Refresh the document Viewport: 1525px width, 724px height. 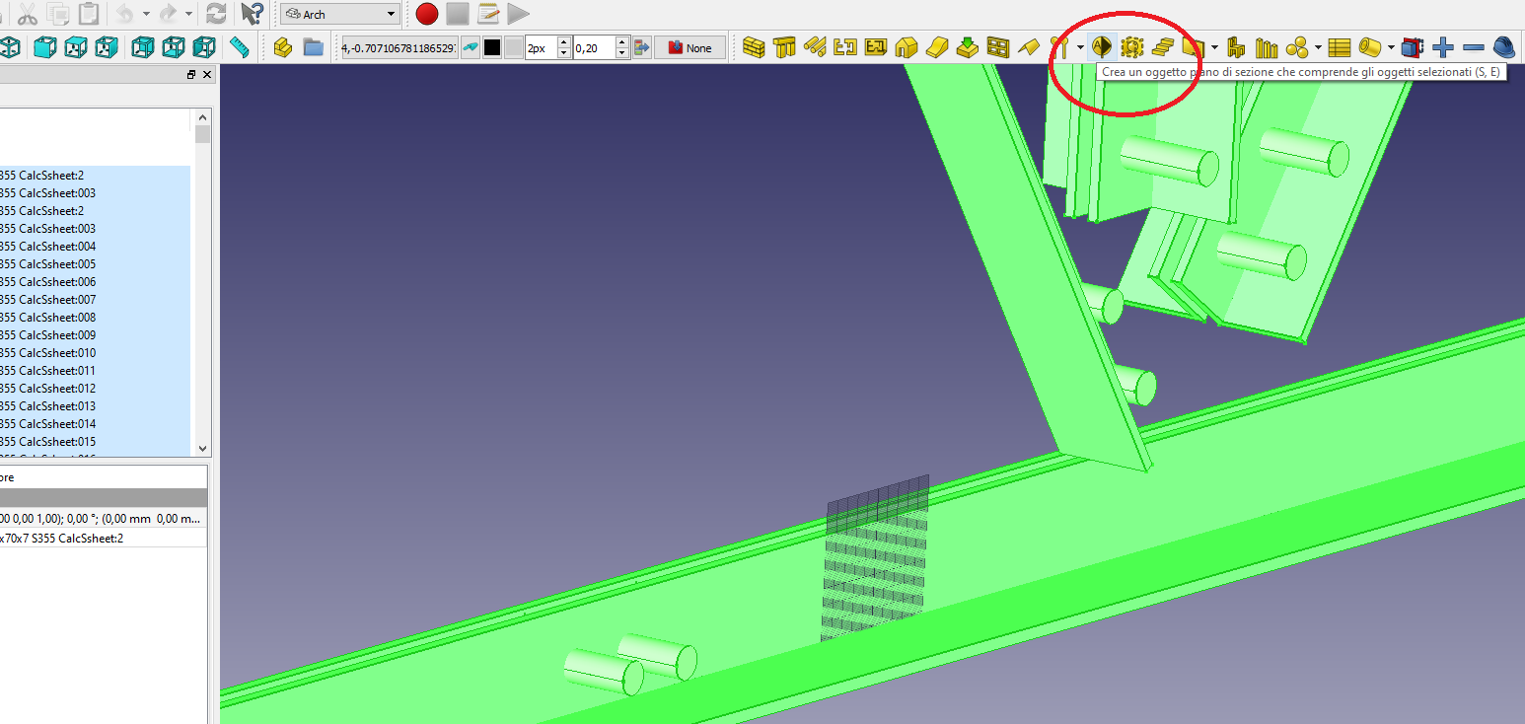216,14
